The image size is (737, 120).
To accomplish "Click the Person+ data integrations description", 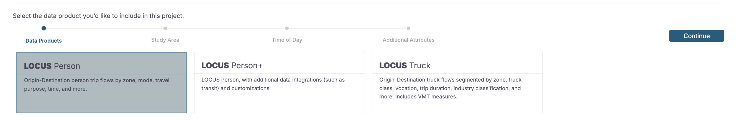I will click(273, 84).
